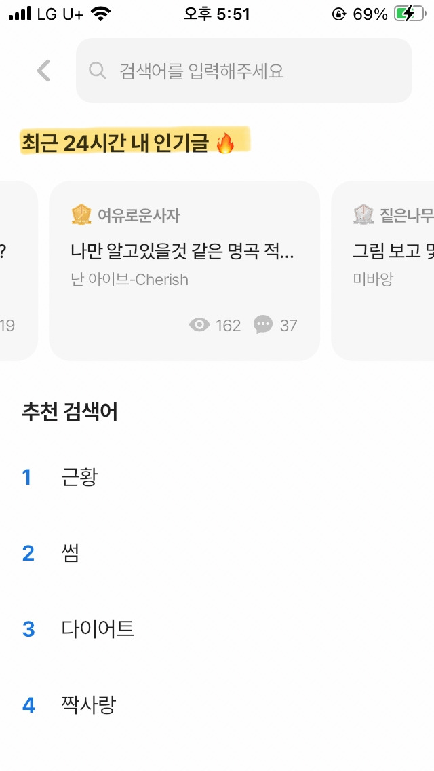Viewport: 434px width, 771px height.
Task: Select recommended search term 근황
Action: [x=79, y=477]
